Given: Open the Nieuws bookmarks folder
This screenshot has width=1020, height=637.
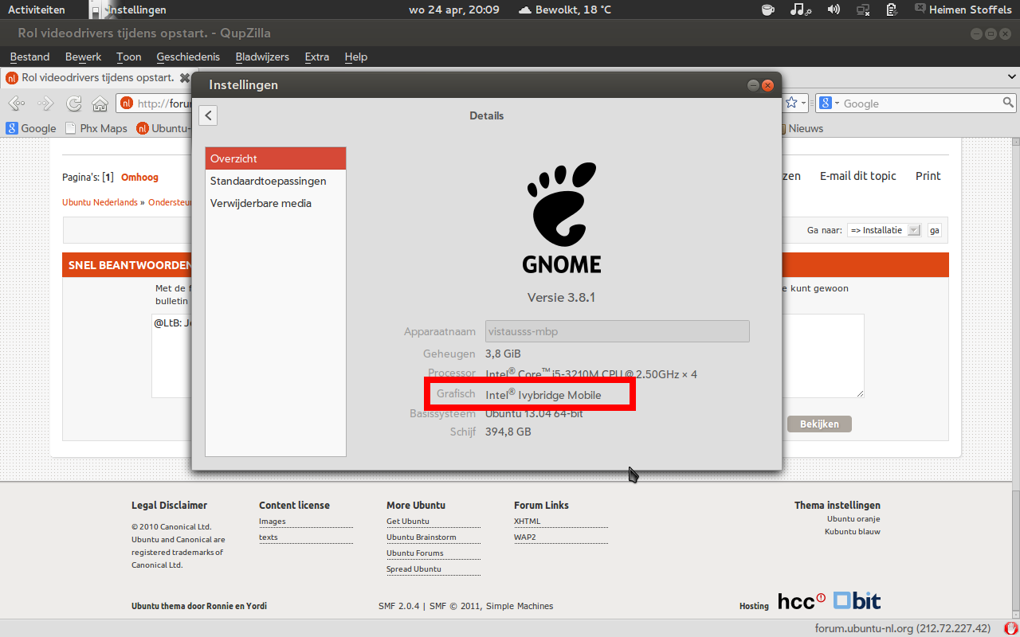Looking at the screenshot, I should (801, 128).
